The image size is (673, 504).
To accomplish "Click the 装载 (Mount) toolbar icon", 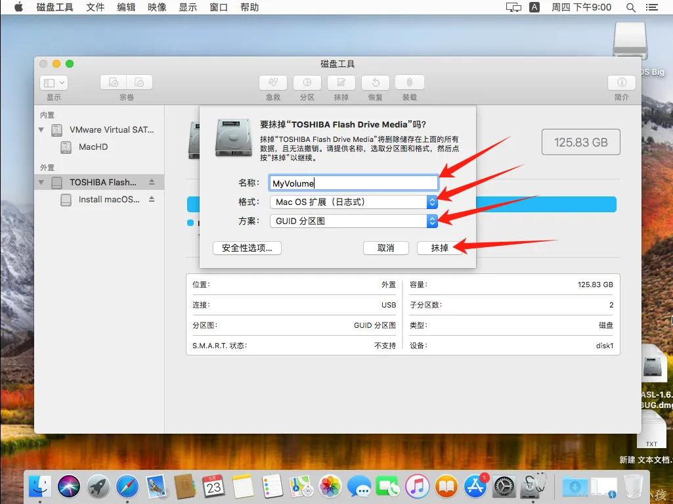I will [410, 83].
